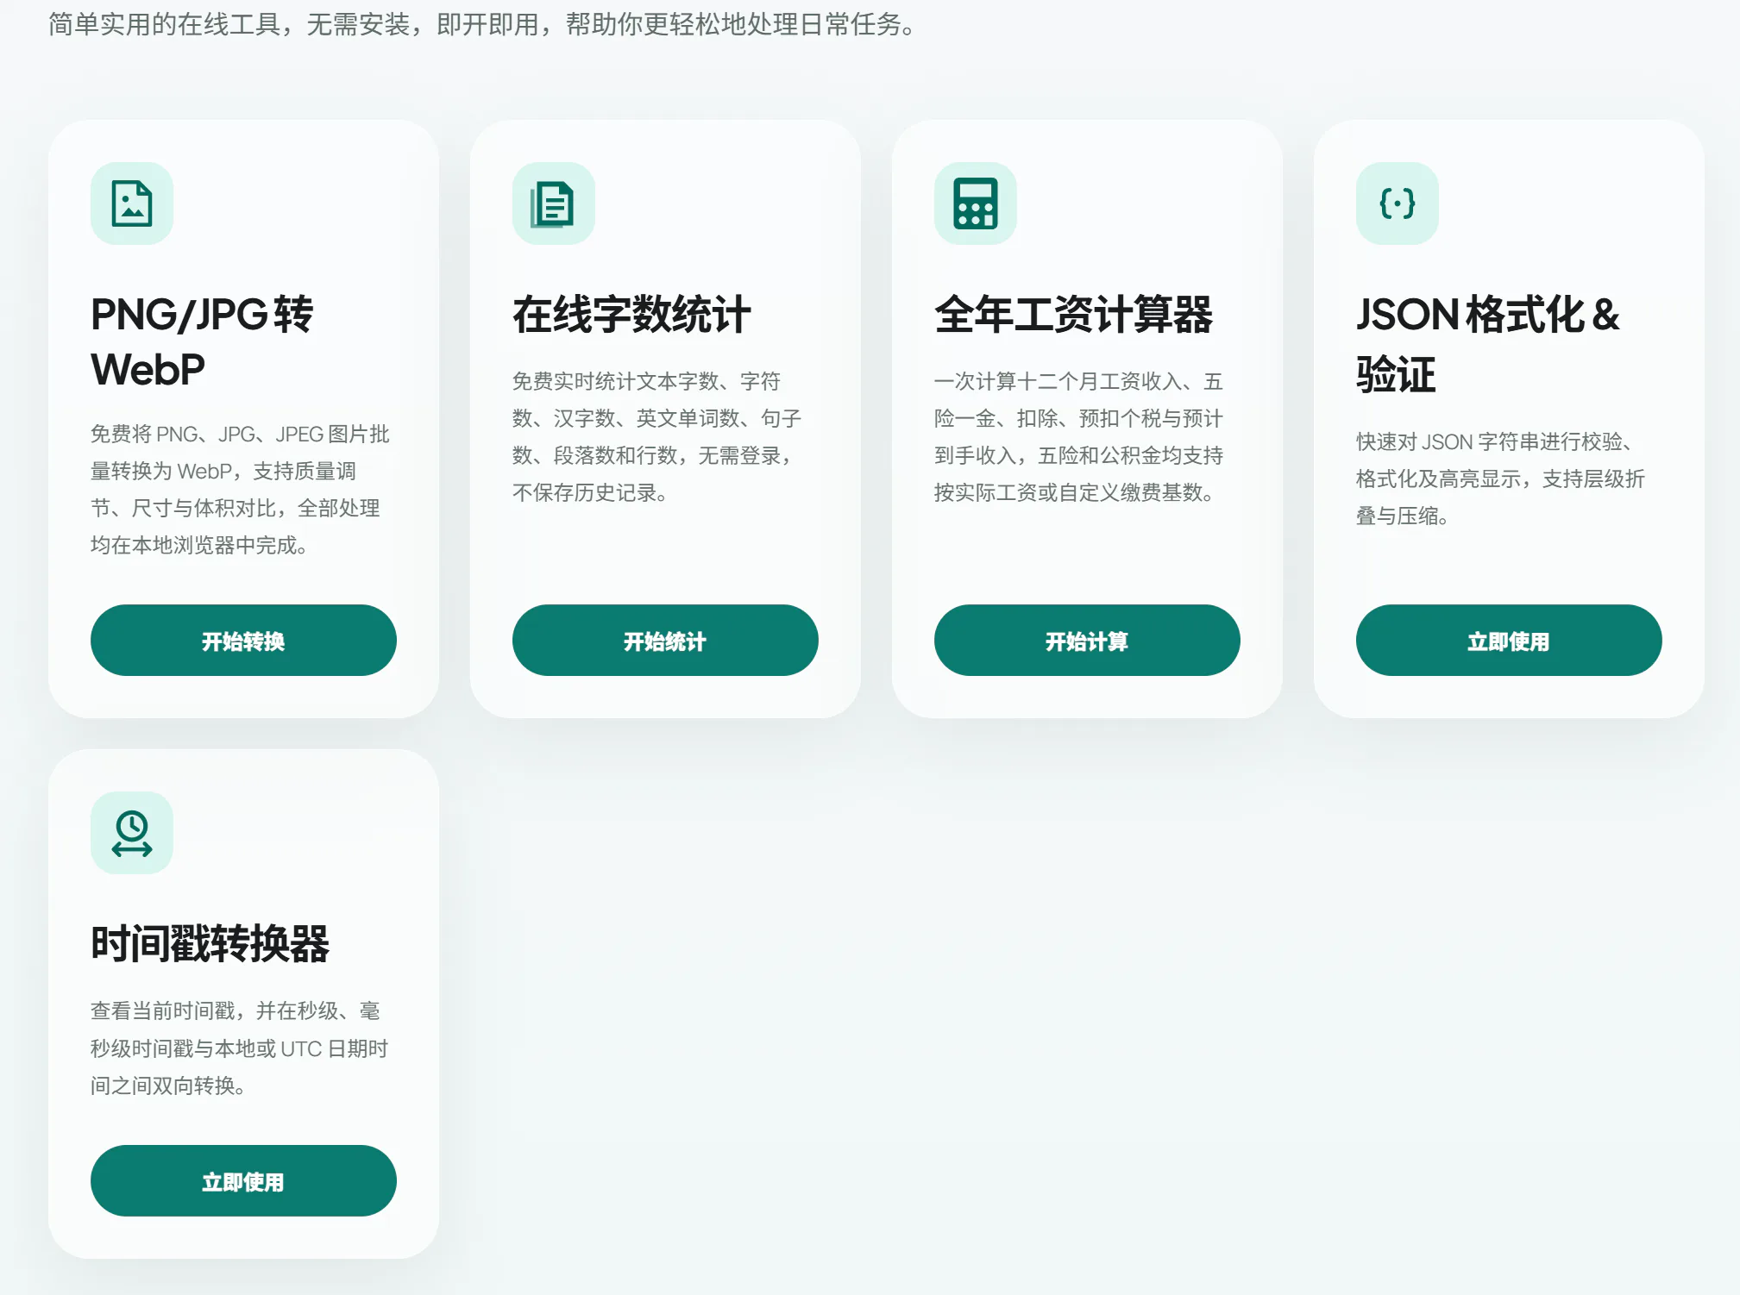Click 立即使用 under JSON 格式化 card

(x=1509, y=641)
